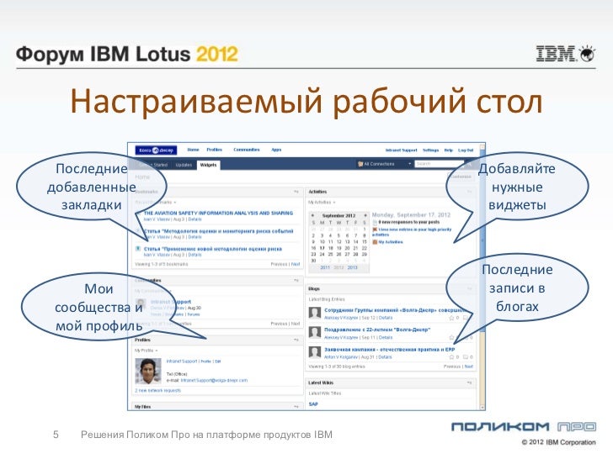Screen dimensions: 613x459
Task: Open the My Activities link
Action: click(x=391, y=242)
